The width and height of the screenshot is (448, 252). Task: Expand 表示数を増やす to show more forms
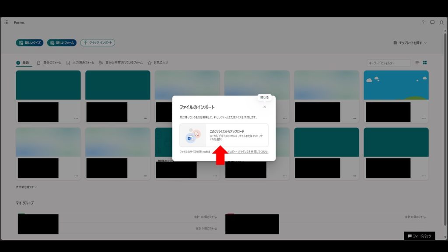pyautogui.click(x=26, y=187)
